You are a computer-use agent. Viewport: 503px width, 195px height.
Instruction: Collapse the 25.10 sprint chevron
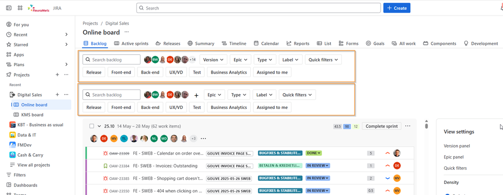[100, 126]
